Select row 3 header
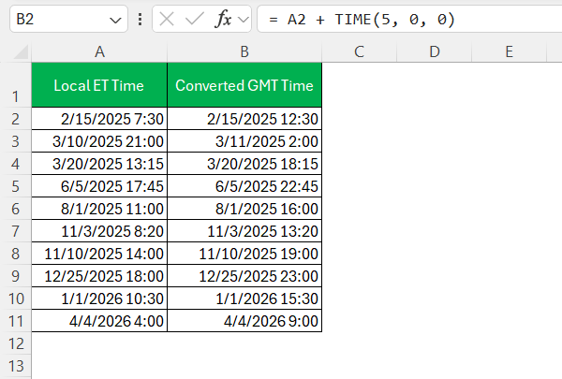Image resolution: width=562 pixels, height=379 pixels. 15,141
